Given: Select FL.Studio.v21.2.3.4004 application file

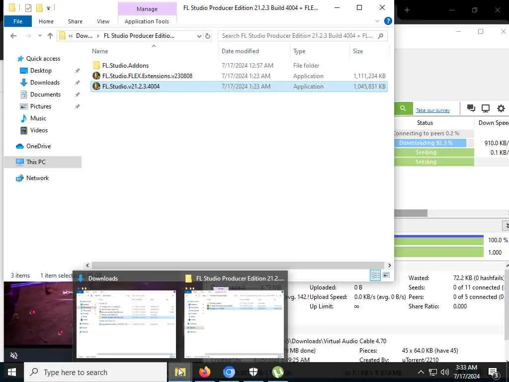Looking at the screenshot, I should tap(239, 87).
